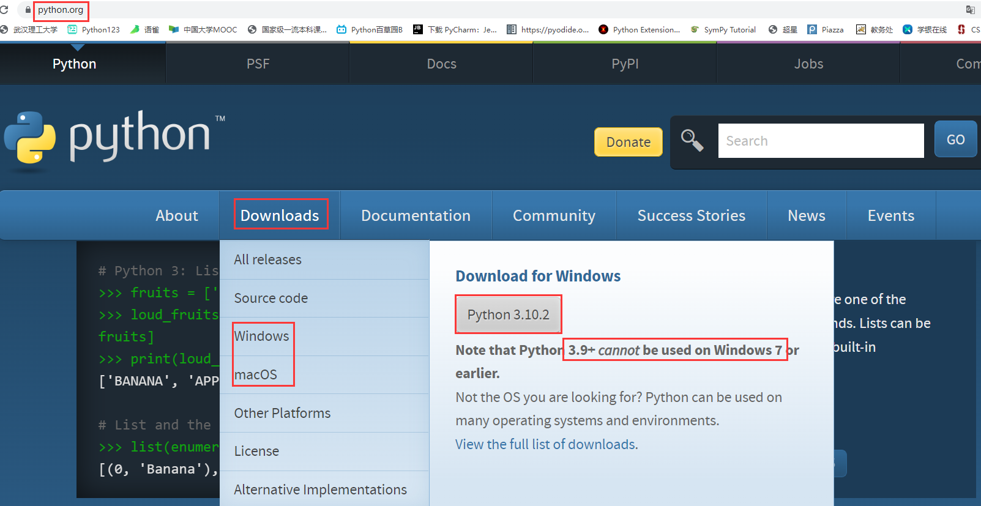The width and height of the screenshot is (981, 506).
Task: Open the SymPy Tutorial bookmark
Action: (x=723, y=29)
